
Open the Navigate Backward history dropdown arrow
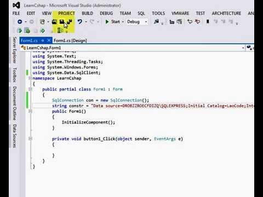tap(26, 22)
